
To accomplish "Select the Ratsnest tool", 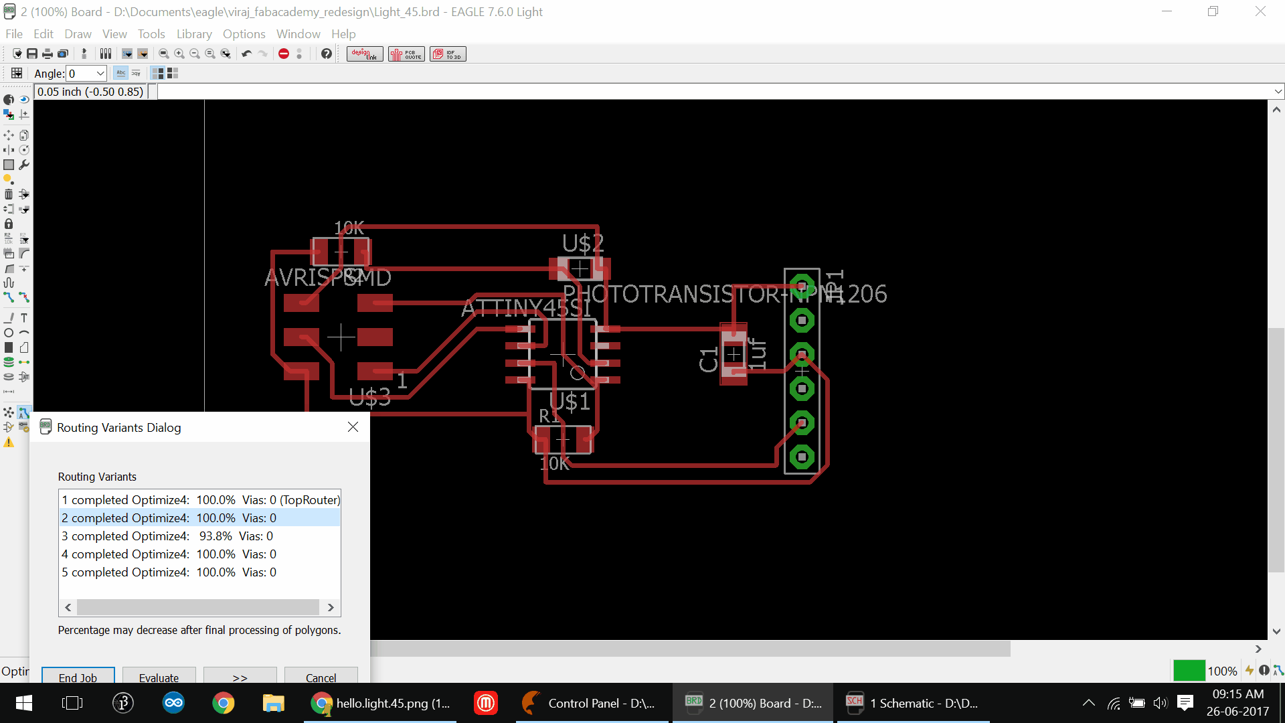I will (9, 412).
